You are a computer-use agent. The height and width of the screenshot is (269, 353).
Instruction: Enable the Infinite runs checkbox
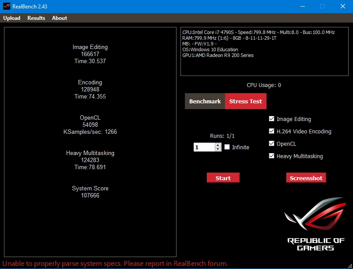pos(227,147)
